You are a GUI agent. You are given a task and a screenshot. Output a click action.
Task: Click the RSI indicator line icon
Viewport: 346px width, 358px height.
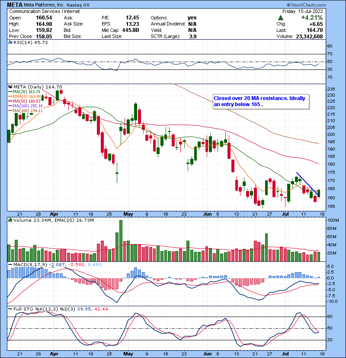[10, 42]
